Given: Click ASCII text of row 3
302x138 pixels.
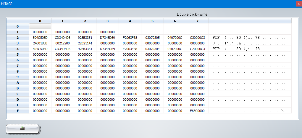Looking at the screenshot, I should click(250, 43).
